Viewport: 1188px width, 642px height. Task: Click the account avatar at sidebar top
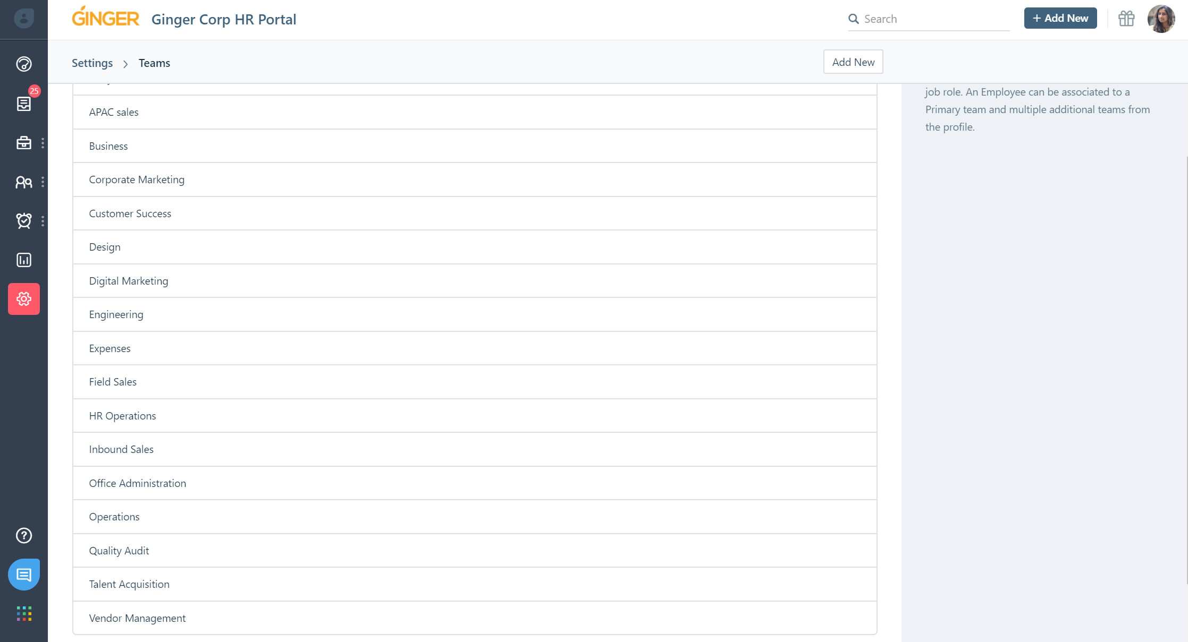[x=24, y=19]
